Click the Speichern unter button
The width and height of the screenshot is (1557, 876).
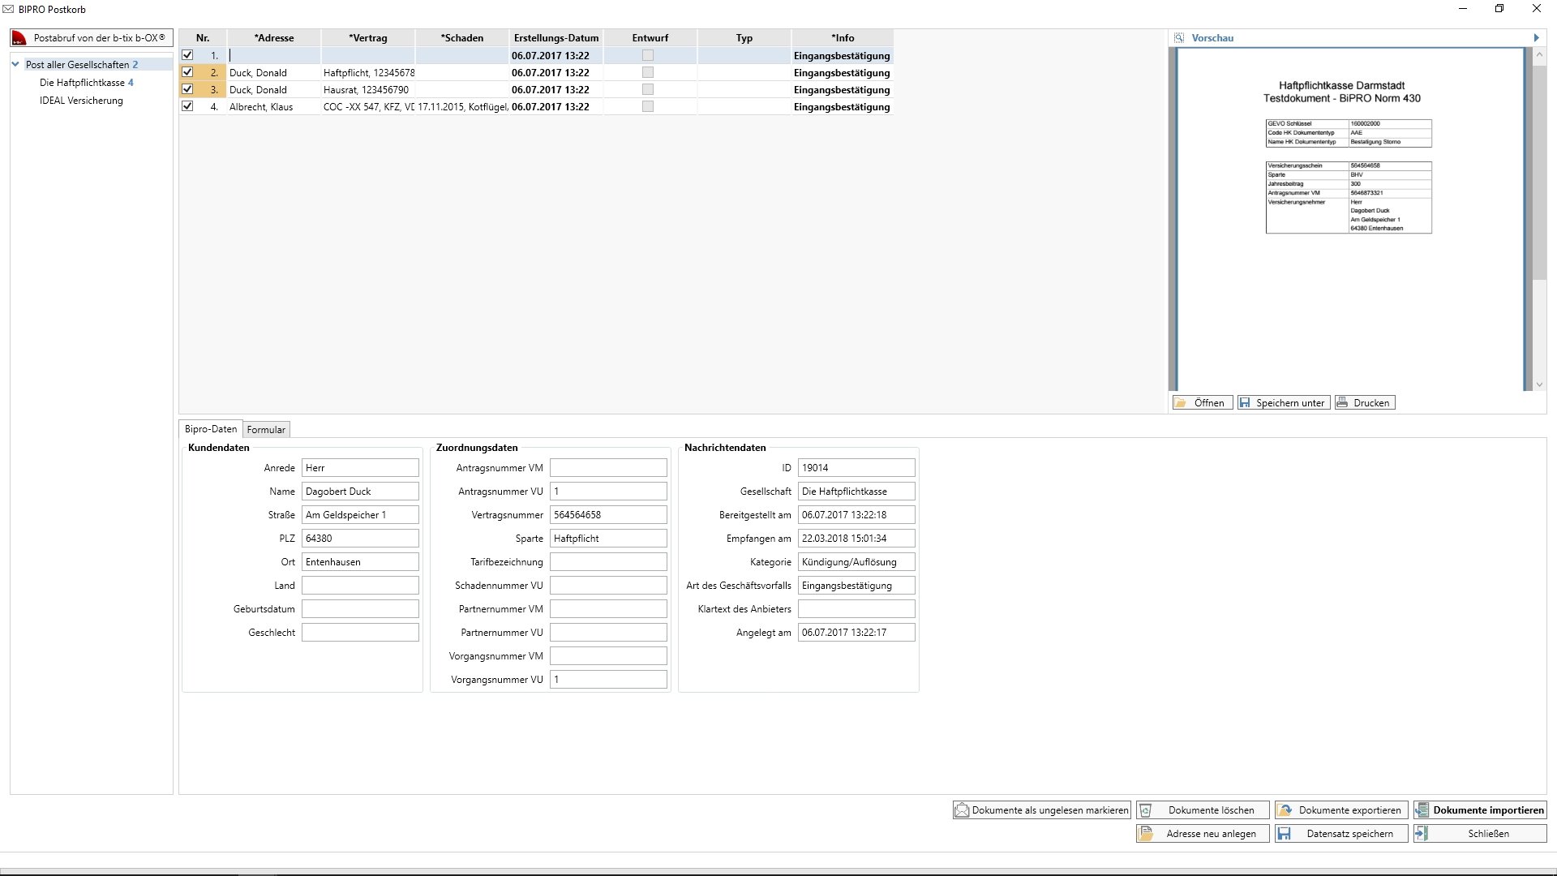[1284, 402]
